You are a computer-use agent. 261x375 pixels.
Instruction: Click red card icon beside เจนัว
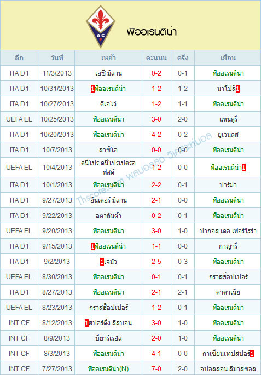pyautogui.click(x=102, y=262)
